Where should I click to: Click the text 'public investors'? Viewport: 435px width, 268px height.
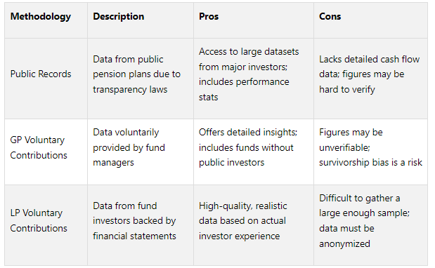[232, 163]
